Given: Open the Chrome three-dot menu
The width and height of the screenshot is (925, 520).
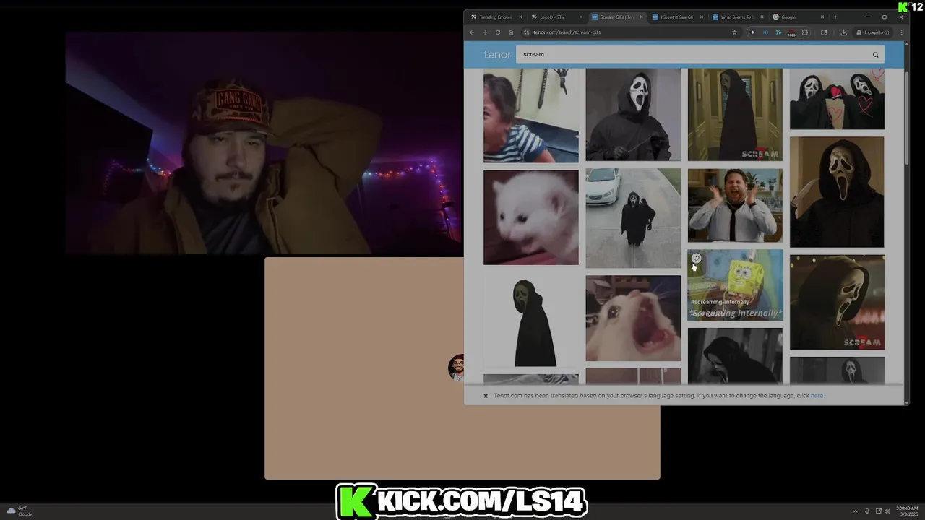Looking at the screenshot, I should tap(901, 32).
